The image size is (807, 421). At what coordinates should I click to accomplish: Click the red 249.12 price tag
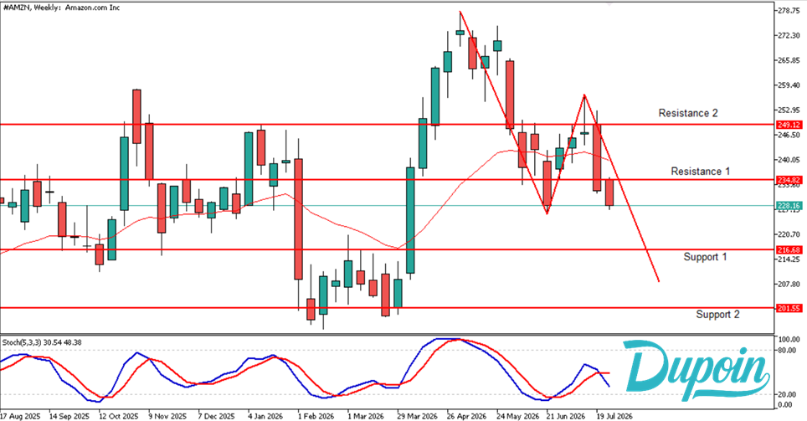pyautogui.click(x=789, y=125)
